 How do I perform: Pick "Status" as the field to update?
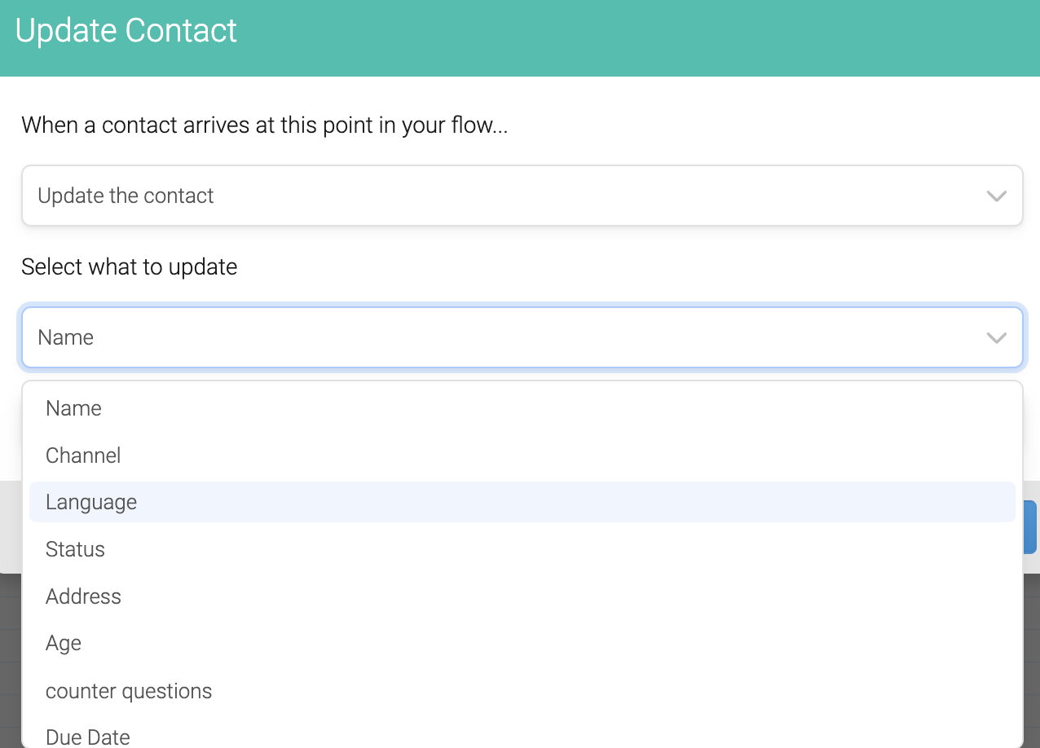[75, 549]
